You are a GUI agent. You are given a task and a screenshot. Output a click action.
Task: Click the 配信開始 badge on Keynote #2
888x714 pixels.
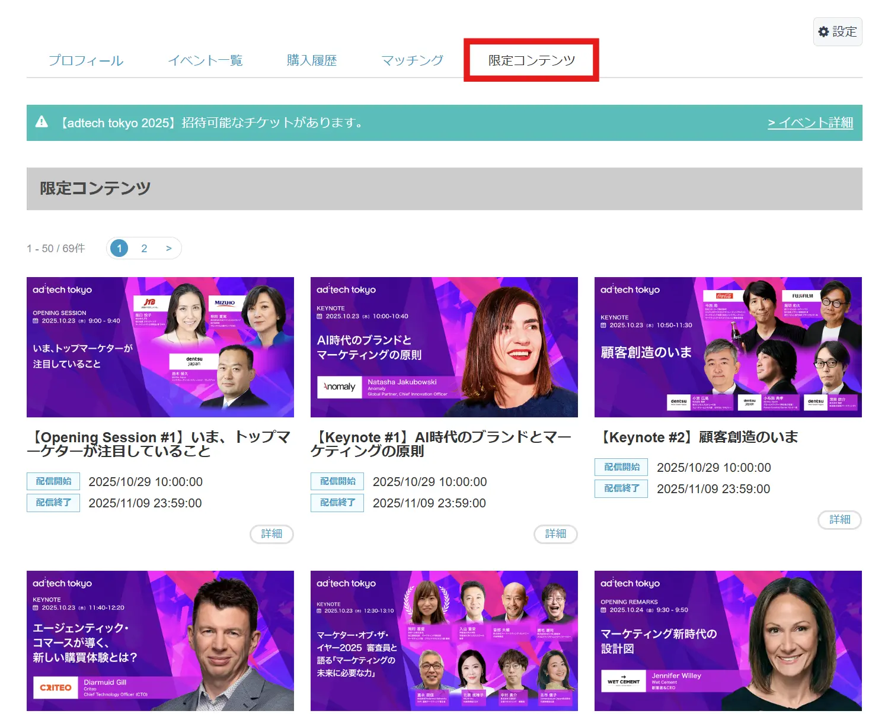point(621,467)
